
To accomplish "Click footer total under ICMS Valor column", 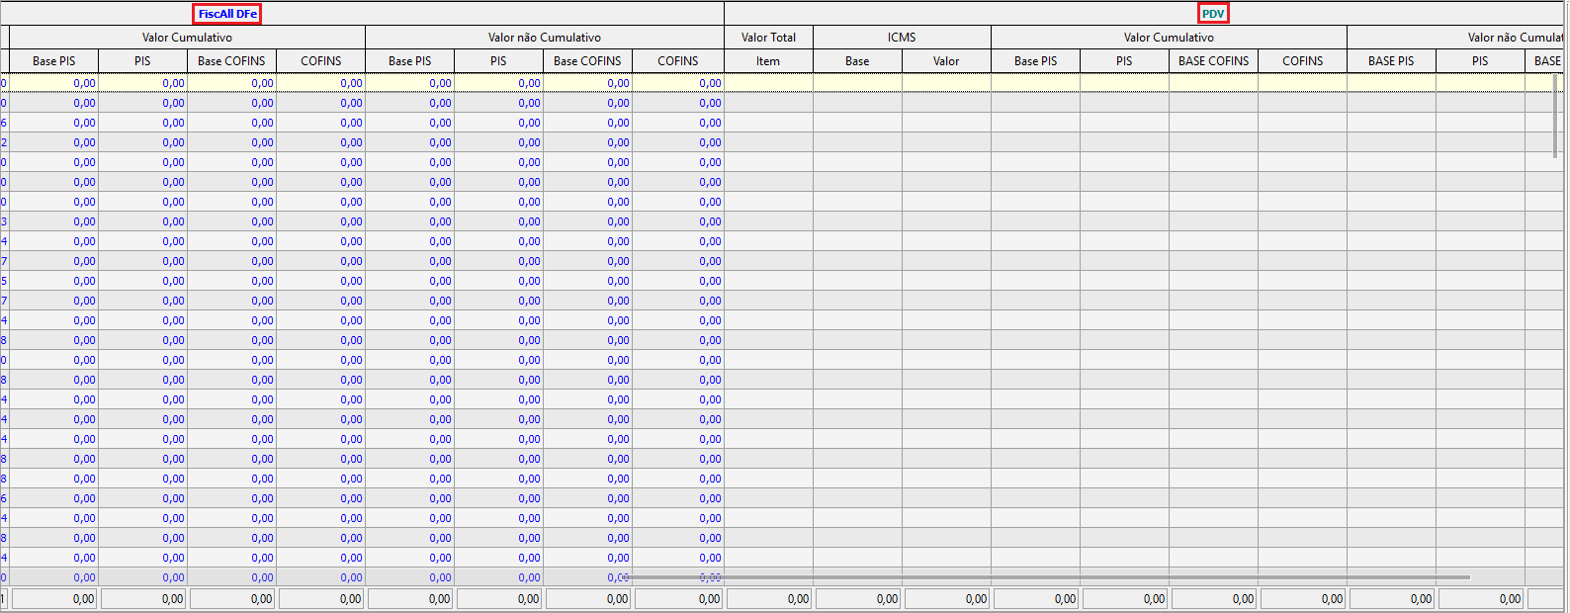I will point(947,599).
